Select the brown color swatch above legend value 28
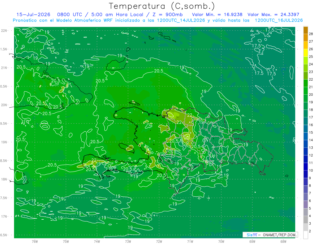 click(x=306, y=30)
